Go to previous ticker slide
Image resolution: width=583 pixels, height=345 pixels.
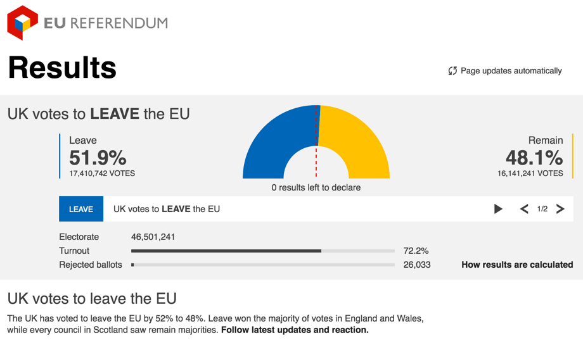tap(524, 209)
